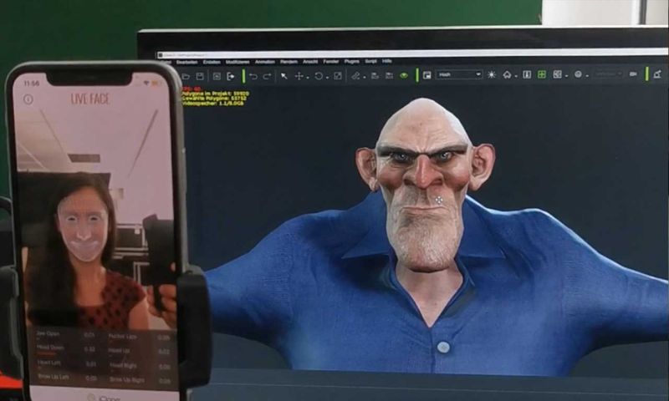
Task: Tap the Head Right value row
Action: (140, 366)
